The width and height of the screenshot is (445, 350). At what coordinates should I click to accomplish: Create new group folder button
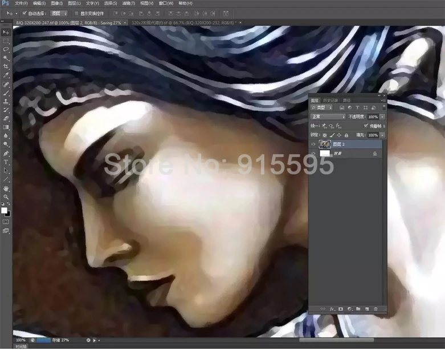click(358, 309)
